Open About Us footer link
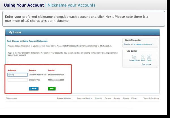170x118 pixels. tap(98, 98)
